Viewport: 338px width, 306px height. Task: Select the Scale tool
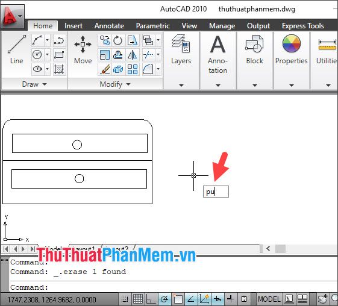pos(105,55)
